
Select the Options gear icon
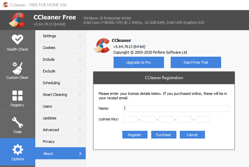click(17, 149)
